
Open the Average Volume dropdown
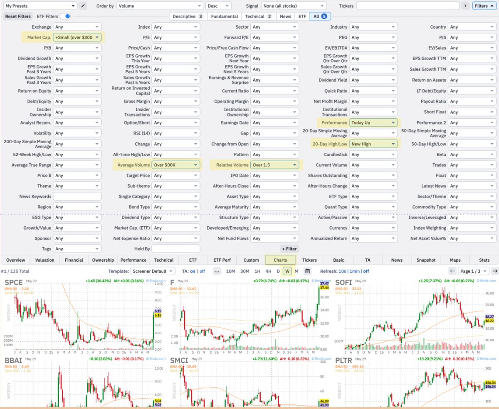(x=176, y=165)
